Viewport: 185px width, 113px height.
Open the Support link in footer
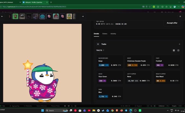coord(138,106)
